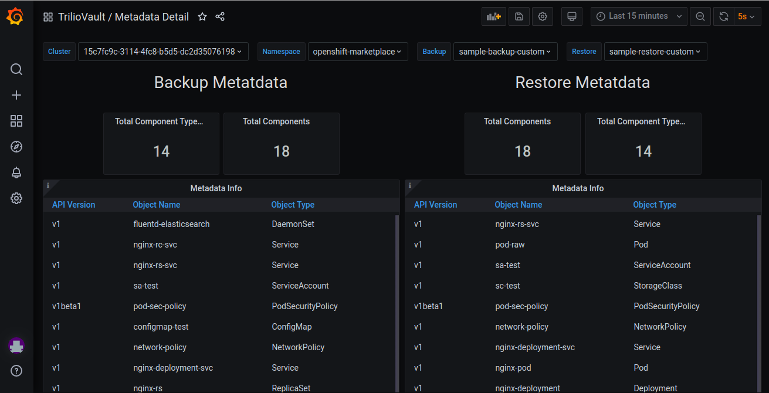Open the Alerting bell icon

click(16, 172)
